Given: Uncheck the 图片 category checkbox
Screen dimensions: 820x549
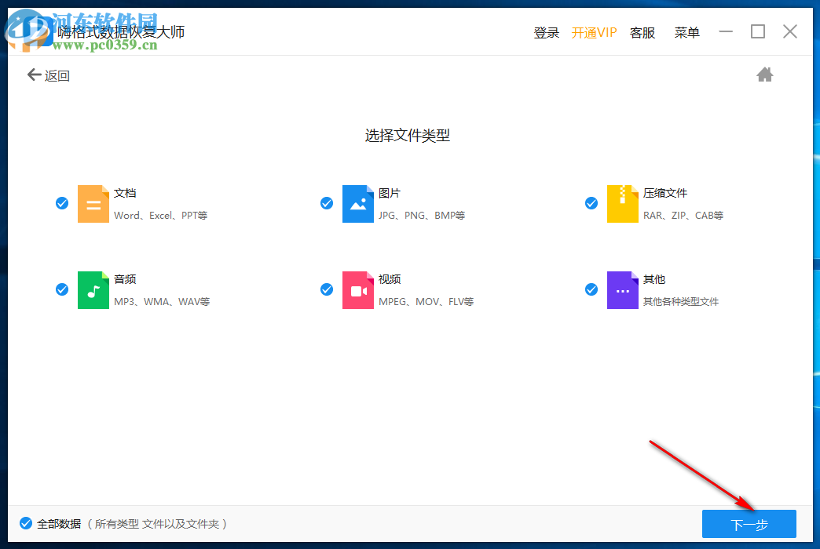Looking at the screenshot, I should 326,202.
